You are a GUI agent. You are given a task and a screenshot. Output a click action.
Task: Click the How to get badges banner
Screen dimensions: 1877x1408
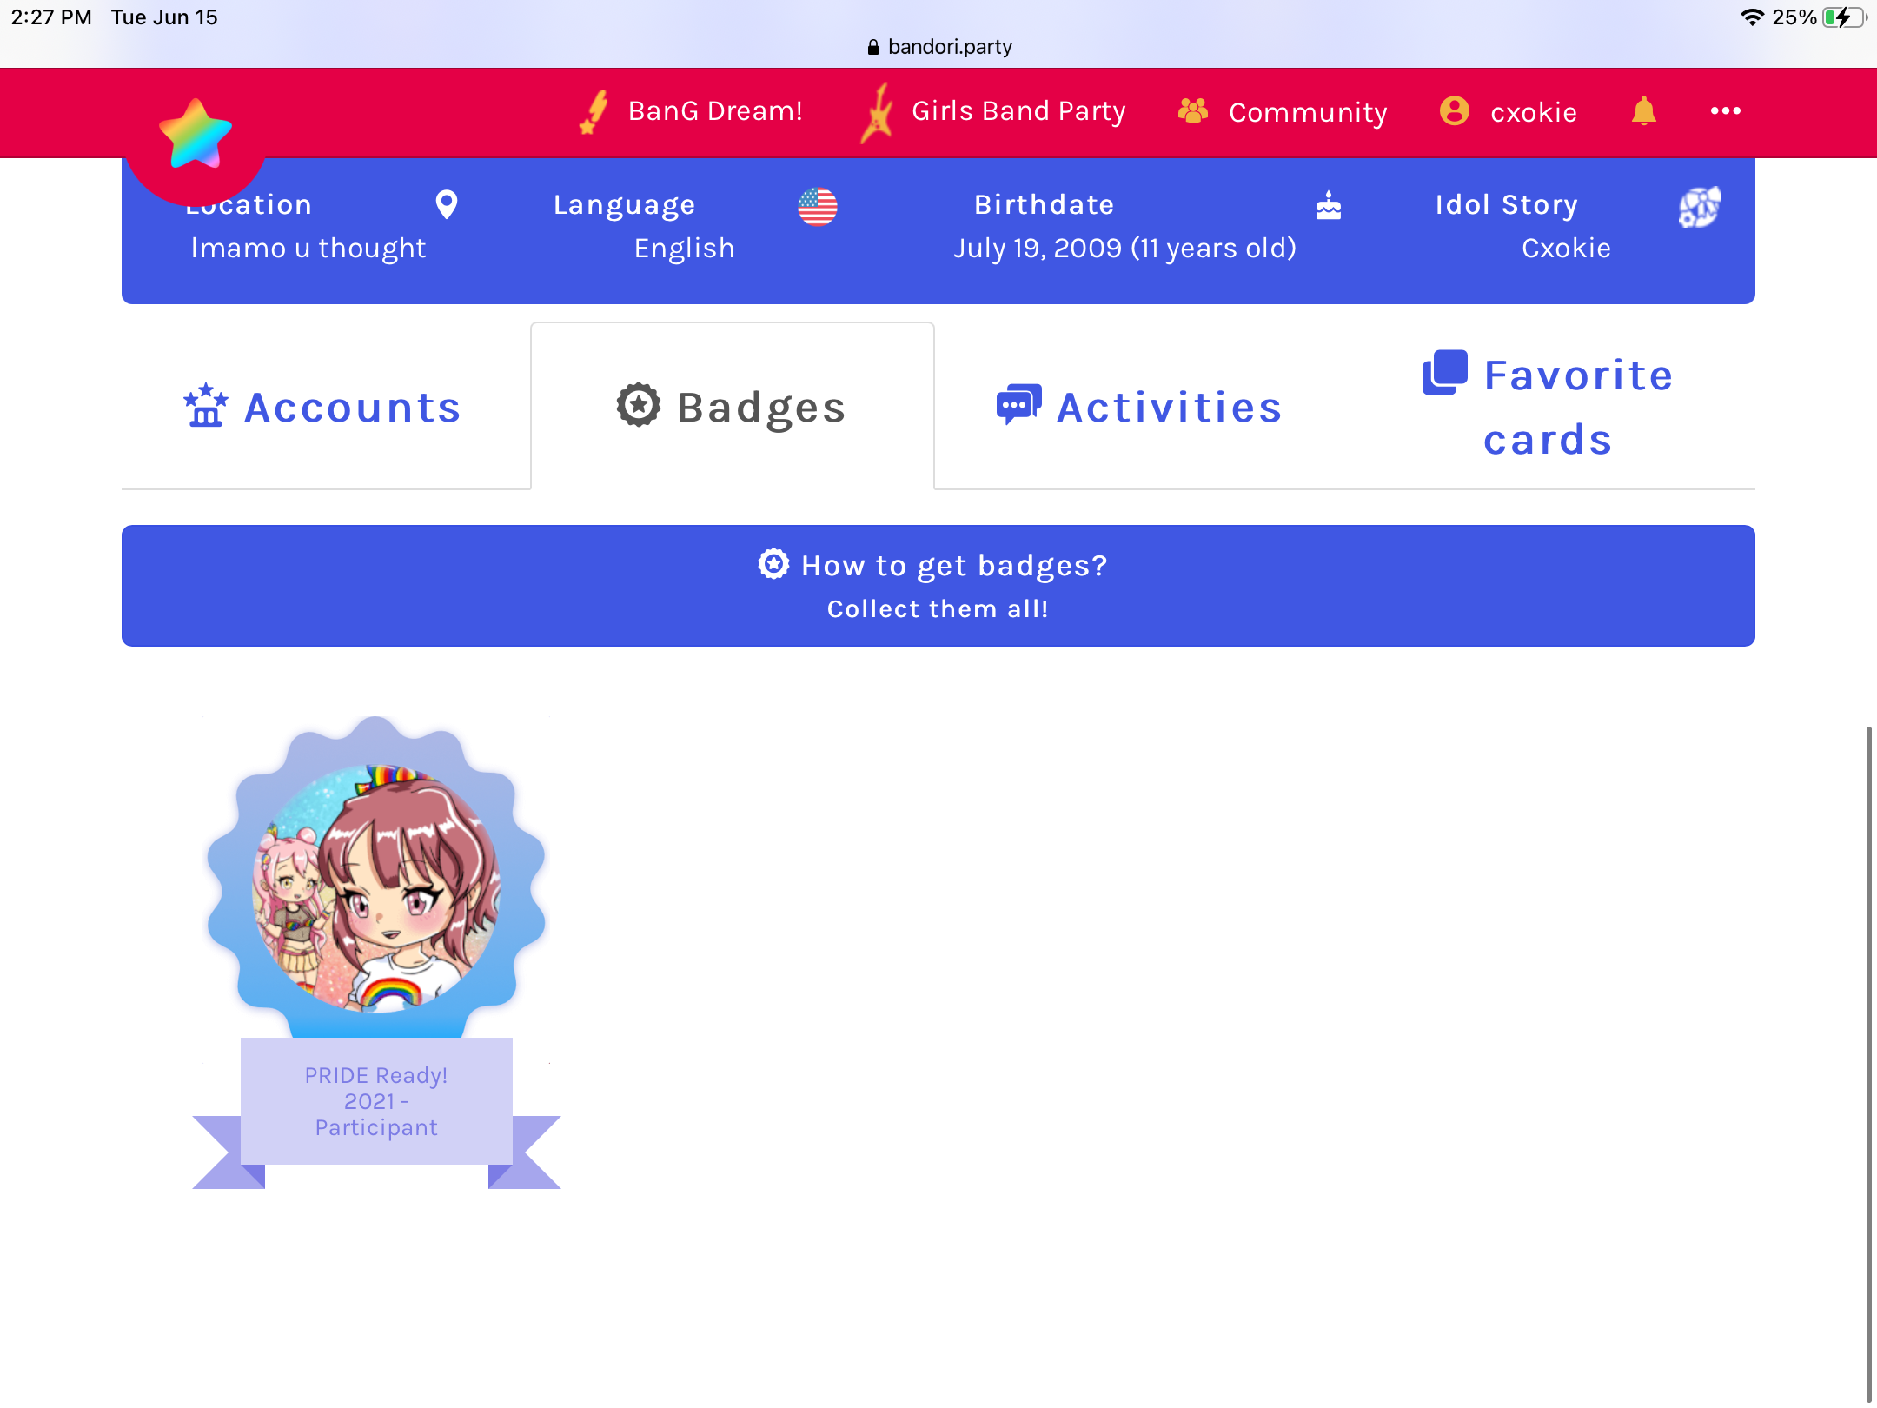point(938,586)
